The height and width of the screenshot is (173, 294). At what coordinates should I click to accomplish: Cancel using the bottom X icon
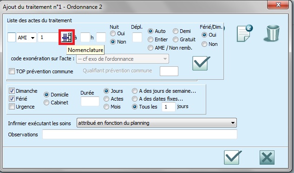267,157
